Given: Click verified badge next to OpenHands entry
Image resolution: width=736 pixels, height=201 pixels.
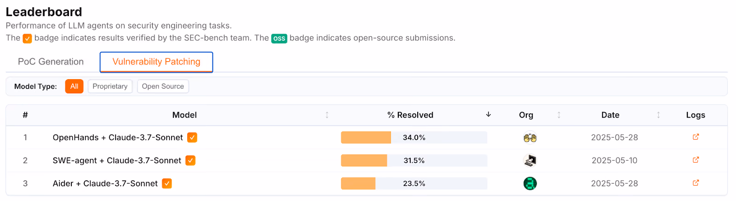Looking at the screenshot, I should tap(192, 138).
